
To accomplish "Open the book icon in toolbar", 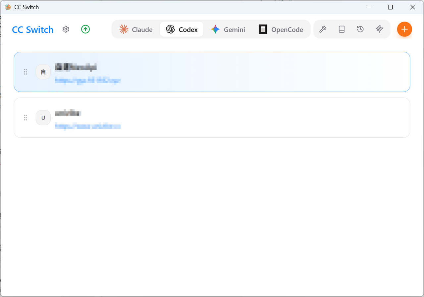I will 342,29.
